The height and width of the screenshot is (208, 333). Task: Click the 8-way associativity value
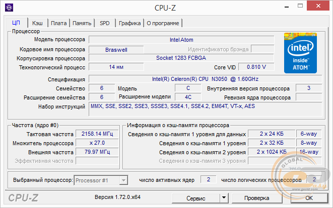click(x=309, y=143)
